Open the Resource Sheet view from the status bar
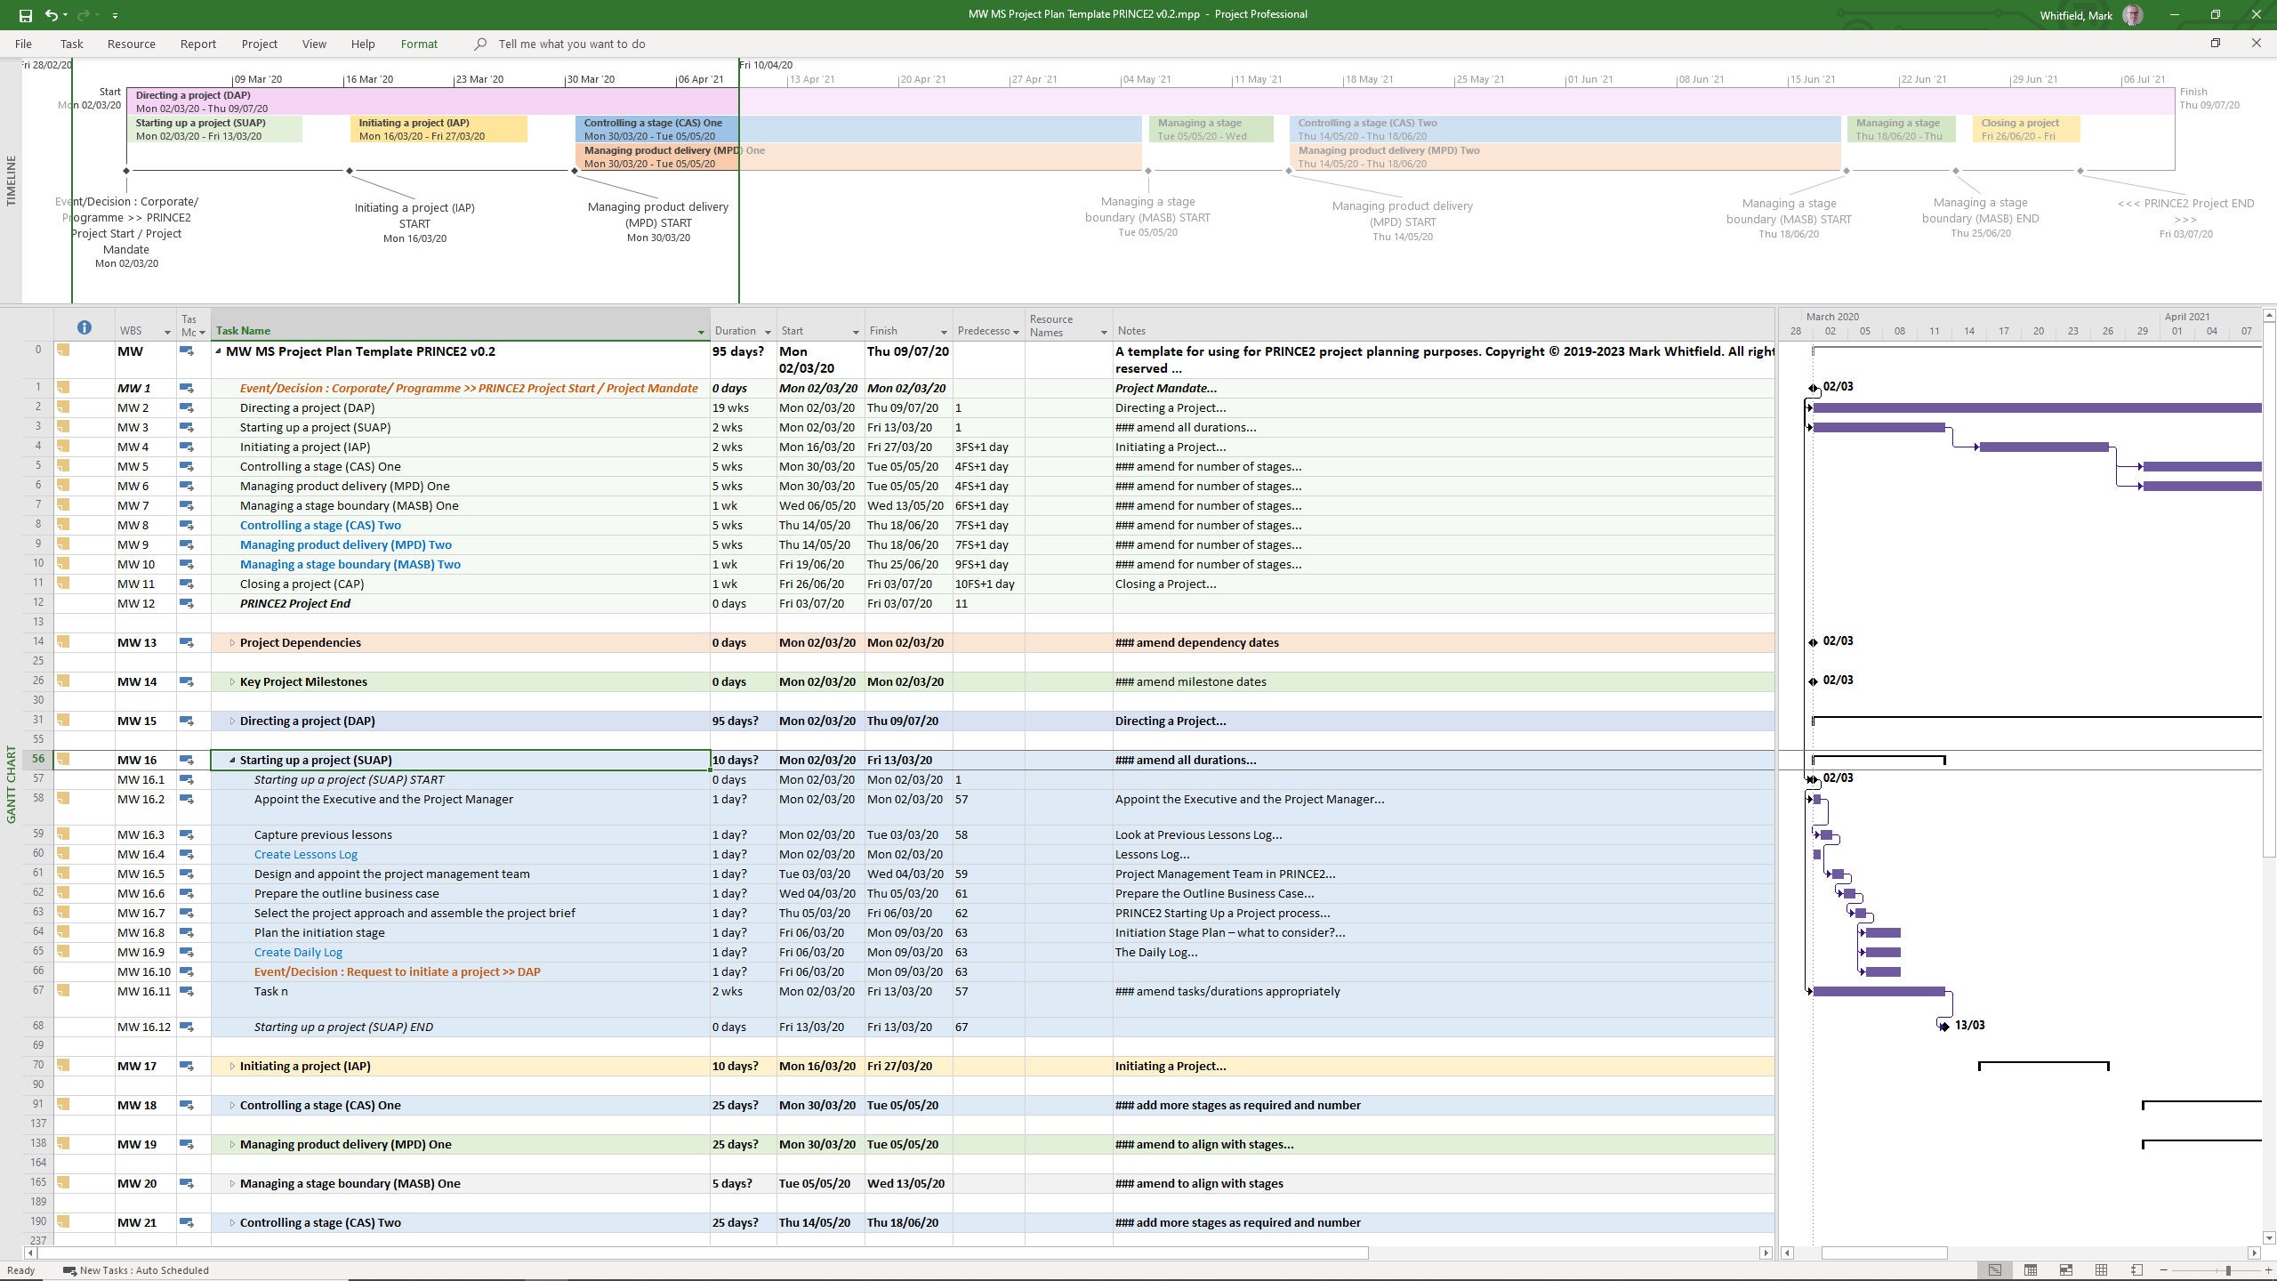Image resolution: width=2277 pixels, height=1281 pixels. click(x=2102, y=1270)
